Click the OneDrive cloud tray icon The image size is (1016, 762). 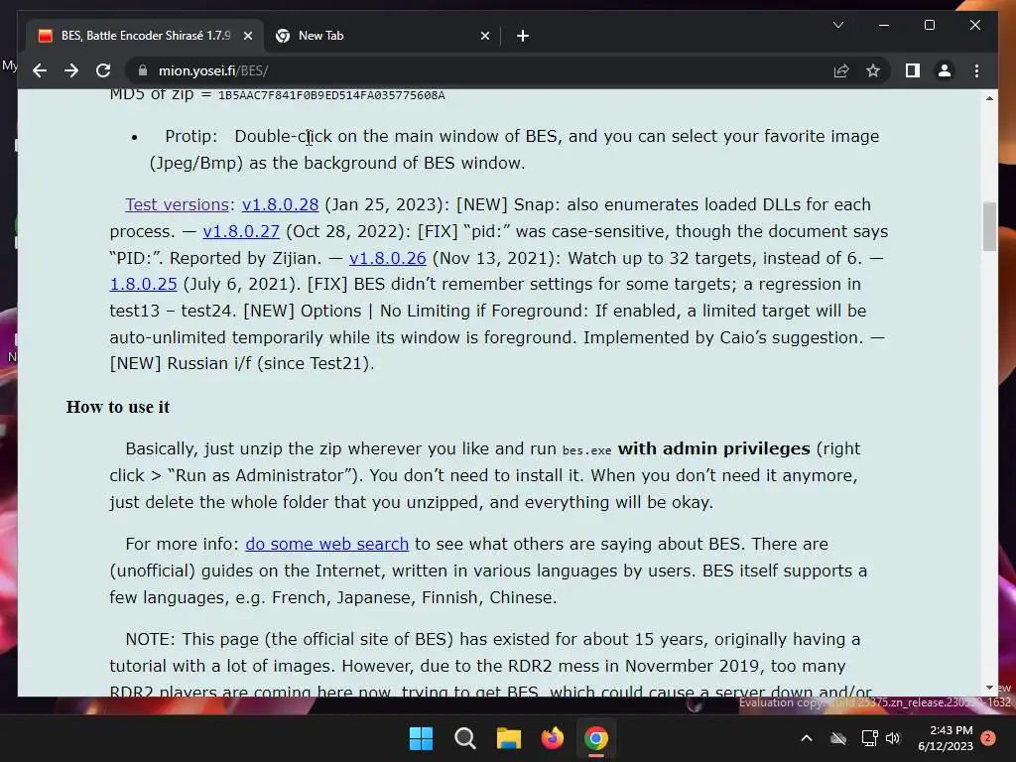[x=838, y=738]
